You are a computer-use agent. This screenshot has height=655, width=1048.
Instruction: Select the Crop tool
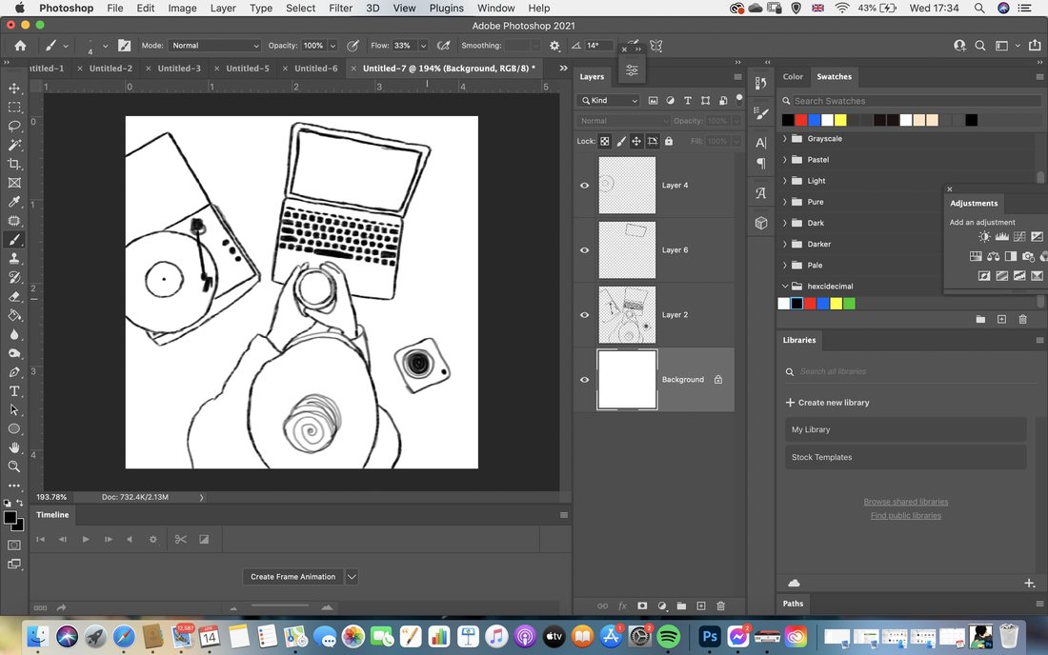tap(14, 164)
